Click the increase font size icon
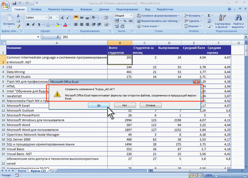 click(x=62, y=18)
